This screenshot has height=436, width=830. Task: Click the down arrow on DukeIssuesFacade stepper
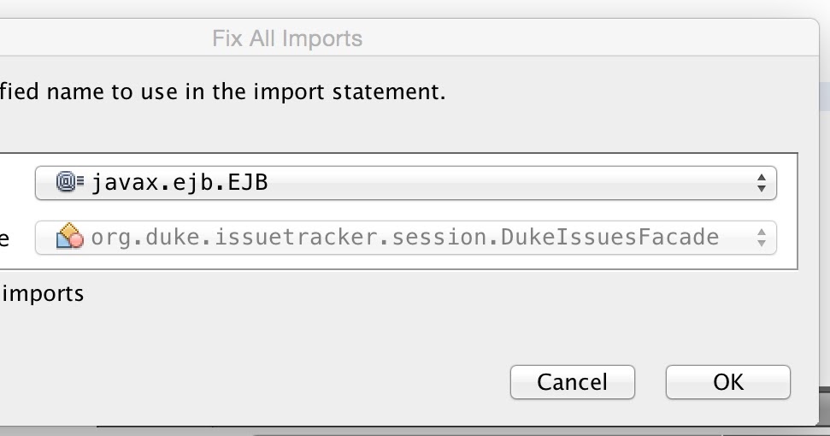[761, 244]
